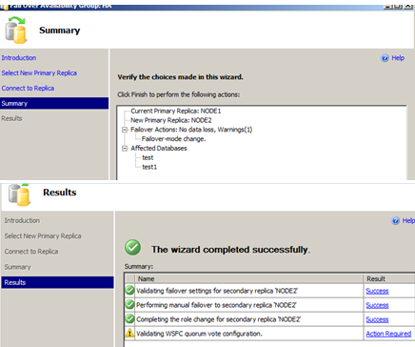This screenshot has height=347, width=415.
Task: Click the Help question mark icon on Summary page
Action: (x=385, y=58)
